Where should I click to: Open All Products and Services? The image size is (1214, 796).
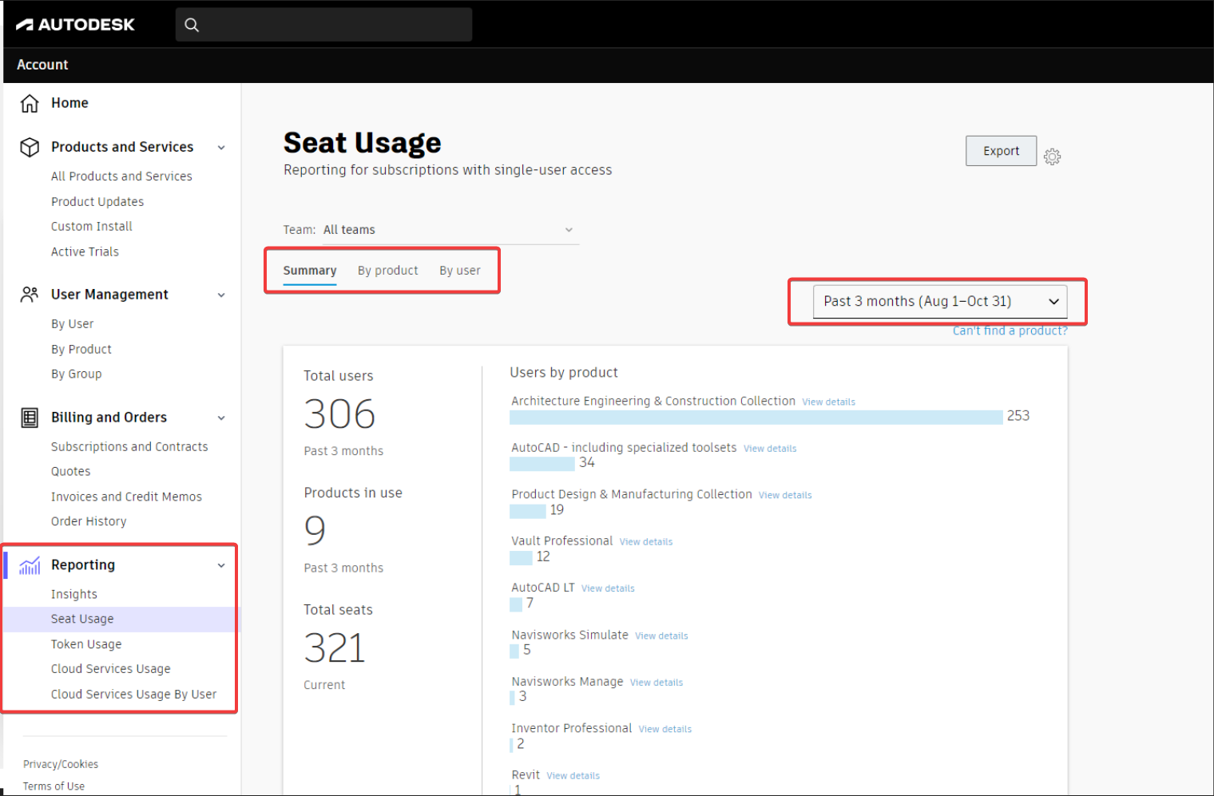pos(121,176)
